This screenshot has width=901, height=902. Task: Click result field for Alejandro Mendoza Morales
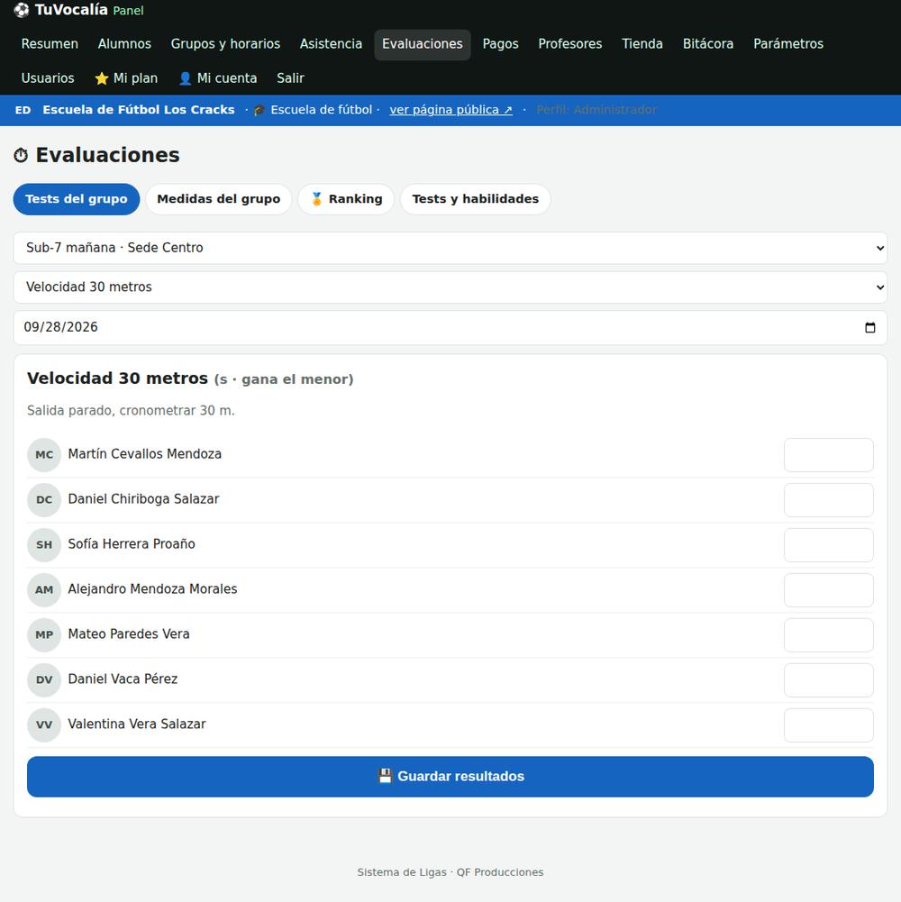829,590
